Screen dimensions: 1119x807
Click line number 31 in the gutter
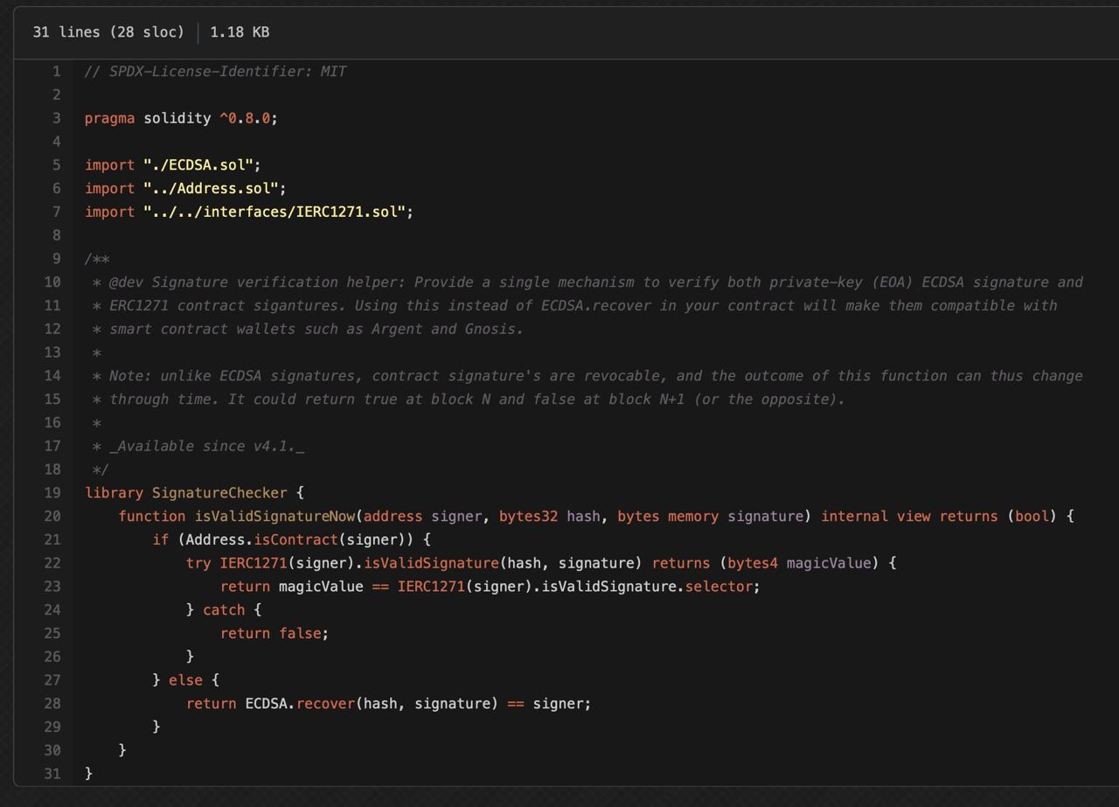pos(52,774)
